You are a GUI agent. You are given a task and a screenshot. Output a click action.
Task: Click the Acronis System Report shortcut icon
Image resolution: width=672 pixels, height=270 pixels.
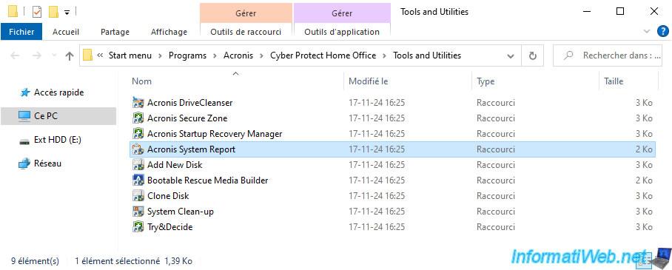coord(138,149)
